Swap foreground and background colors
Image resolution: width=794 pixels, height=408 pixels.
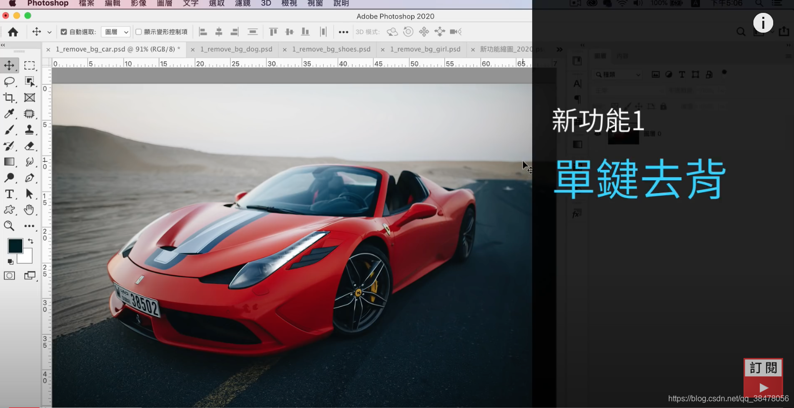pyautogui.click(x=31, y=241)
